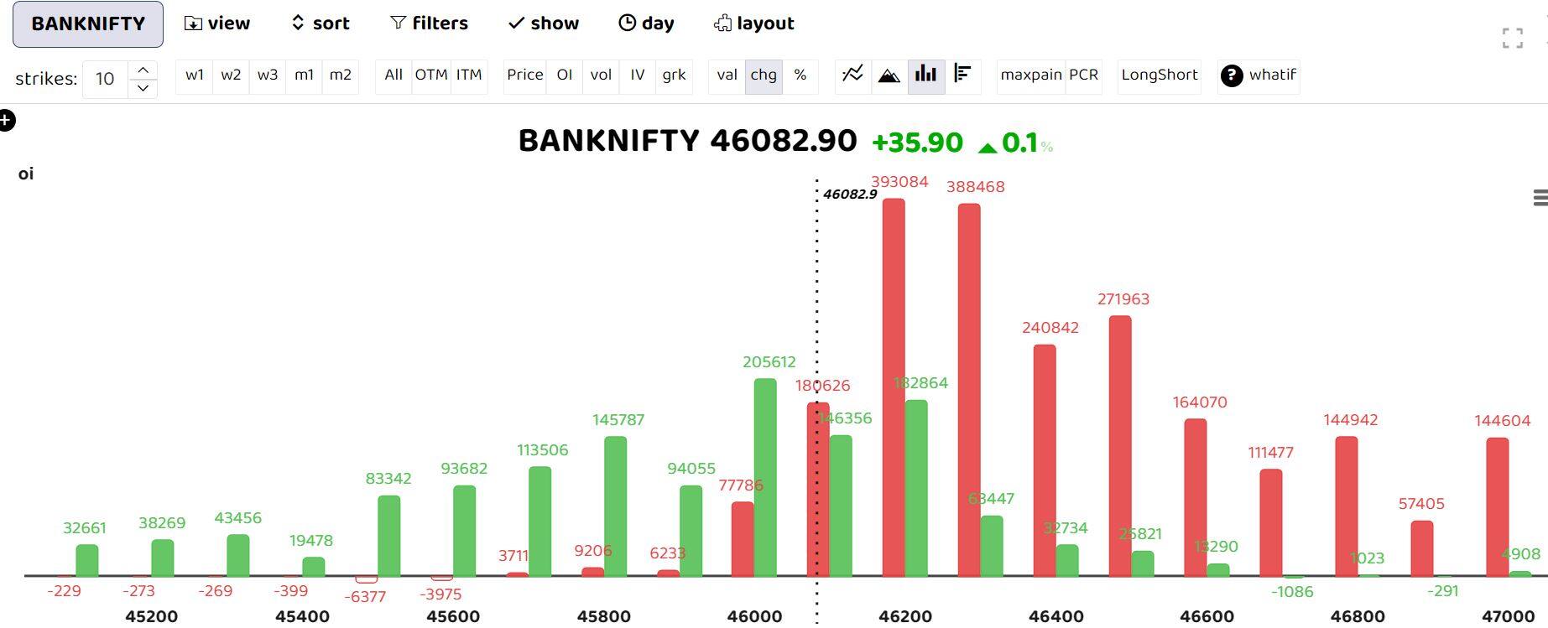Click the fullscreen expand icon
This screenshot has height=628, width=1548.
pyautogui.click(x=1513, y=39)
